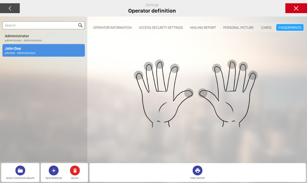Toggle the left hand pinky fingertip
This screenshot has width=307, height=183.
pos(138,75)
